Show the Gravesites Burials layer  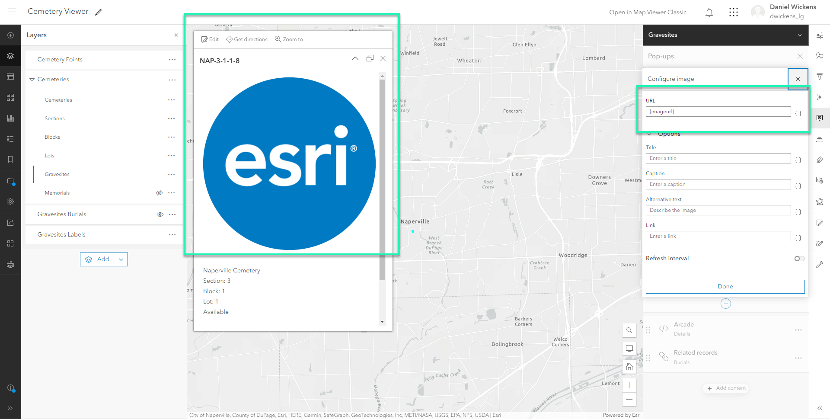click(160, 214)
